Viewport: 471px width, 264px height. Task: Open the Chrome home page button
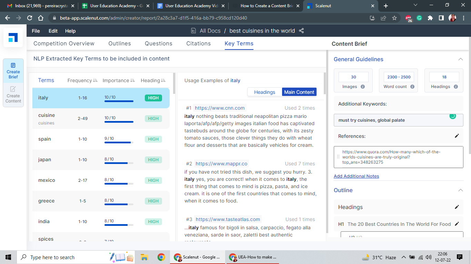pyautogui.click(x=41, y=18)
